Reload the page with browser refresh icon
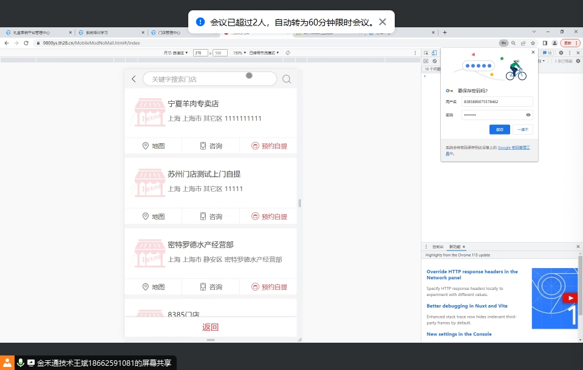The image size is (583, 370). pyautogui.click(x=26, y=43)
